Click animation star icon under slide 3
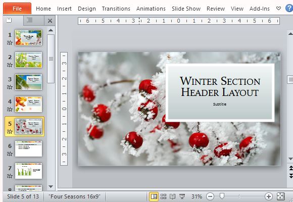Viewport: 293px width, 202px height. pos(10,87)
